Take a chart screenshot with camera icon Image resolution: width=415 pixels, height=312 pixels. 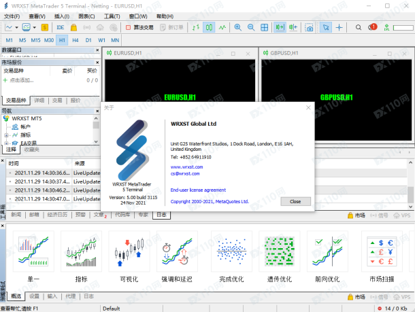tap(309, 27)
